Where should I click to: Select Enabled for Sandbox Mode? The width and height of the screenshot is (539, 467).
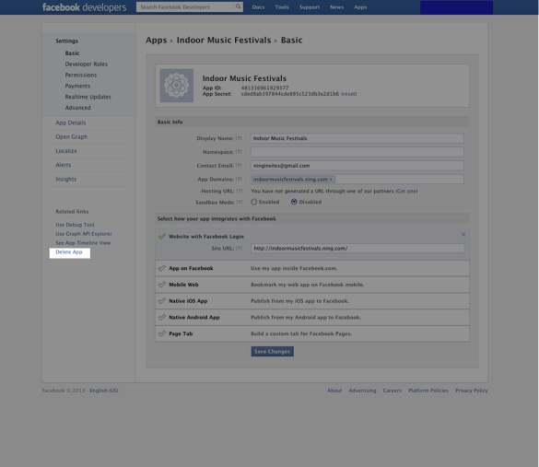coord(254,202)
